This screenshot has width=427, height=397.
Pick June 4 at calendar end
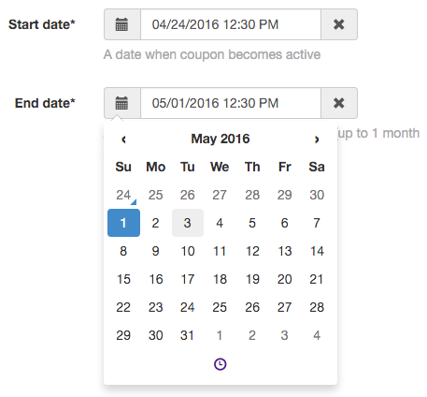[x=317, y=335]
